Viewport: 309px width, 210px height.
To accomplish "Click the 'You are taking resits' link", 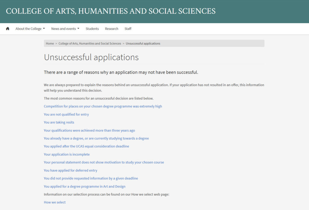I will 59,122.
